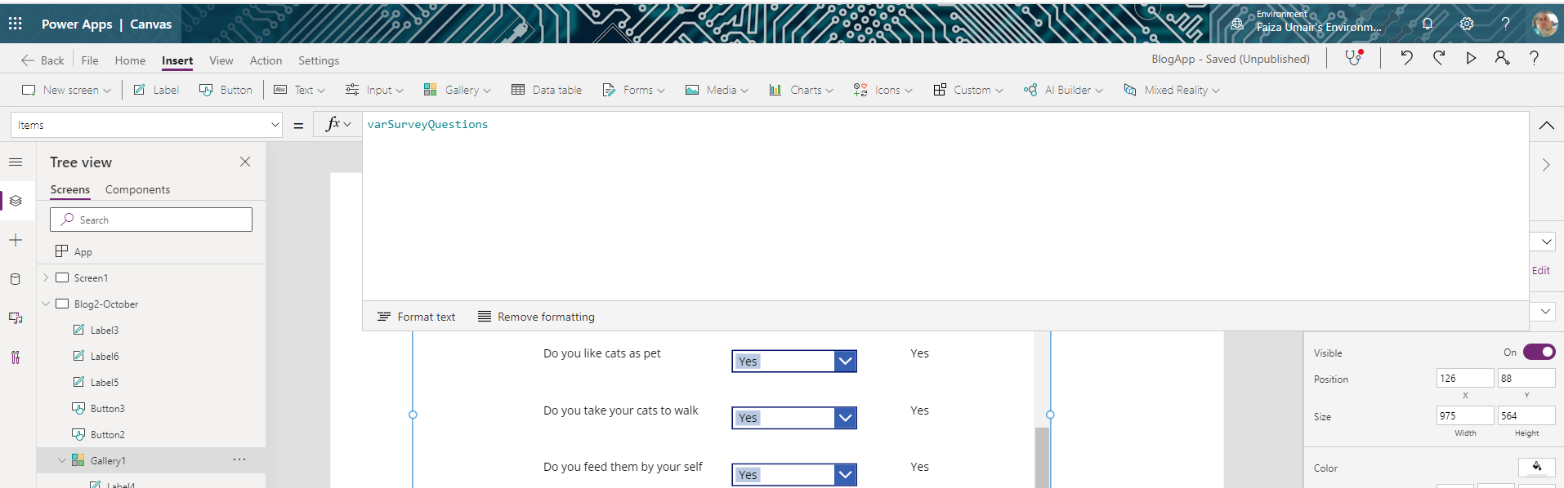Preview the app with Play icon

click(x=1471, y=58)
